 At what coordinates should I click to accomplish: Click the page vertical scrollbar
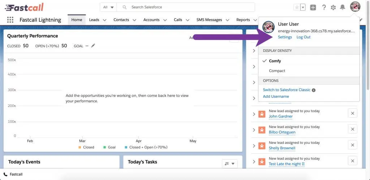(x=368, y=45)
